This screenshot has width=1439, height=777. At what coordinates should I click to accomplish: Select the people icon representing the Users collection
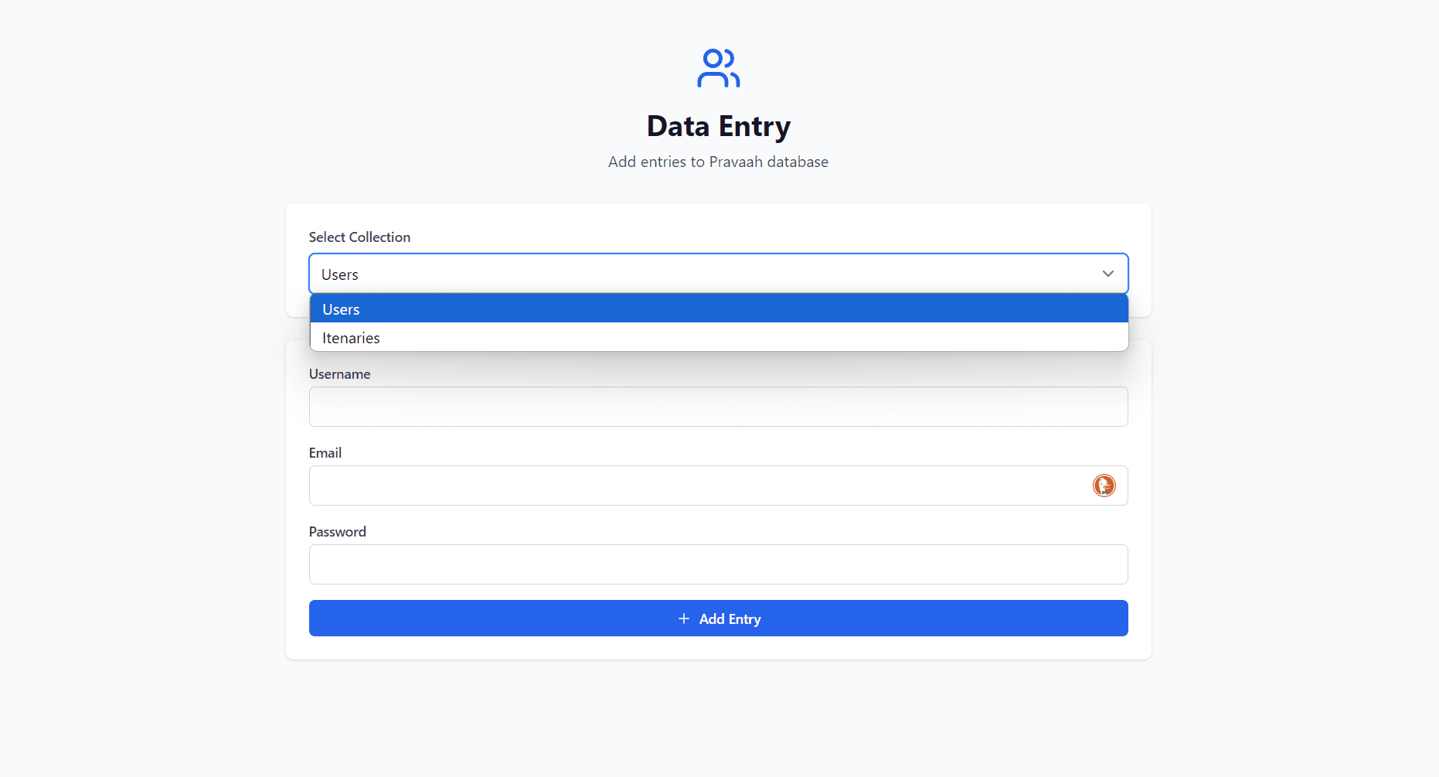[x=718, y=68]
